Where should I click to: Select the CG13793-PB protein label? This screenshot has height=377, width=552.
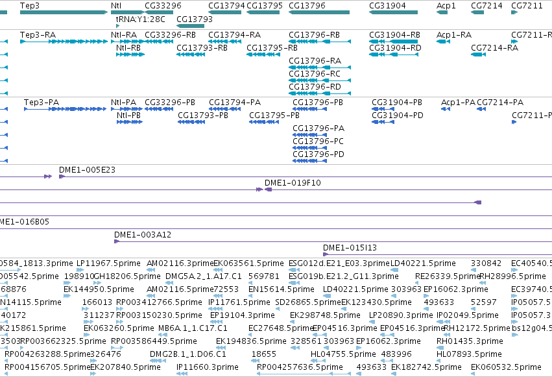click(203, 116)
